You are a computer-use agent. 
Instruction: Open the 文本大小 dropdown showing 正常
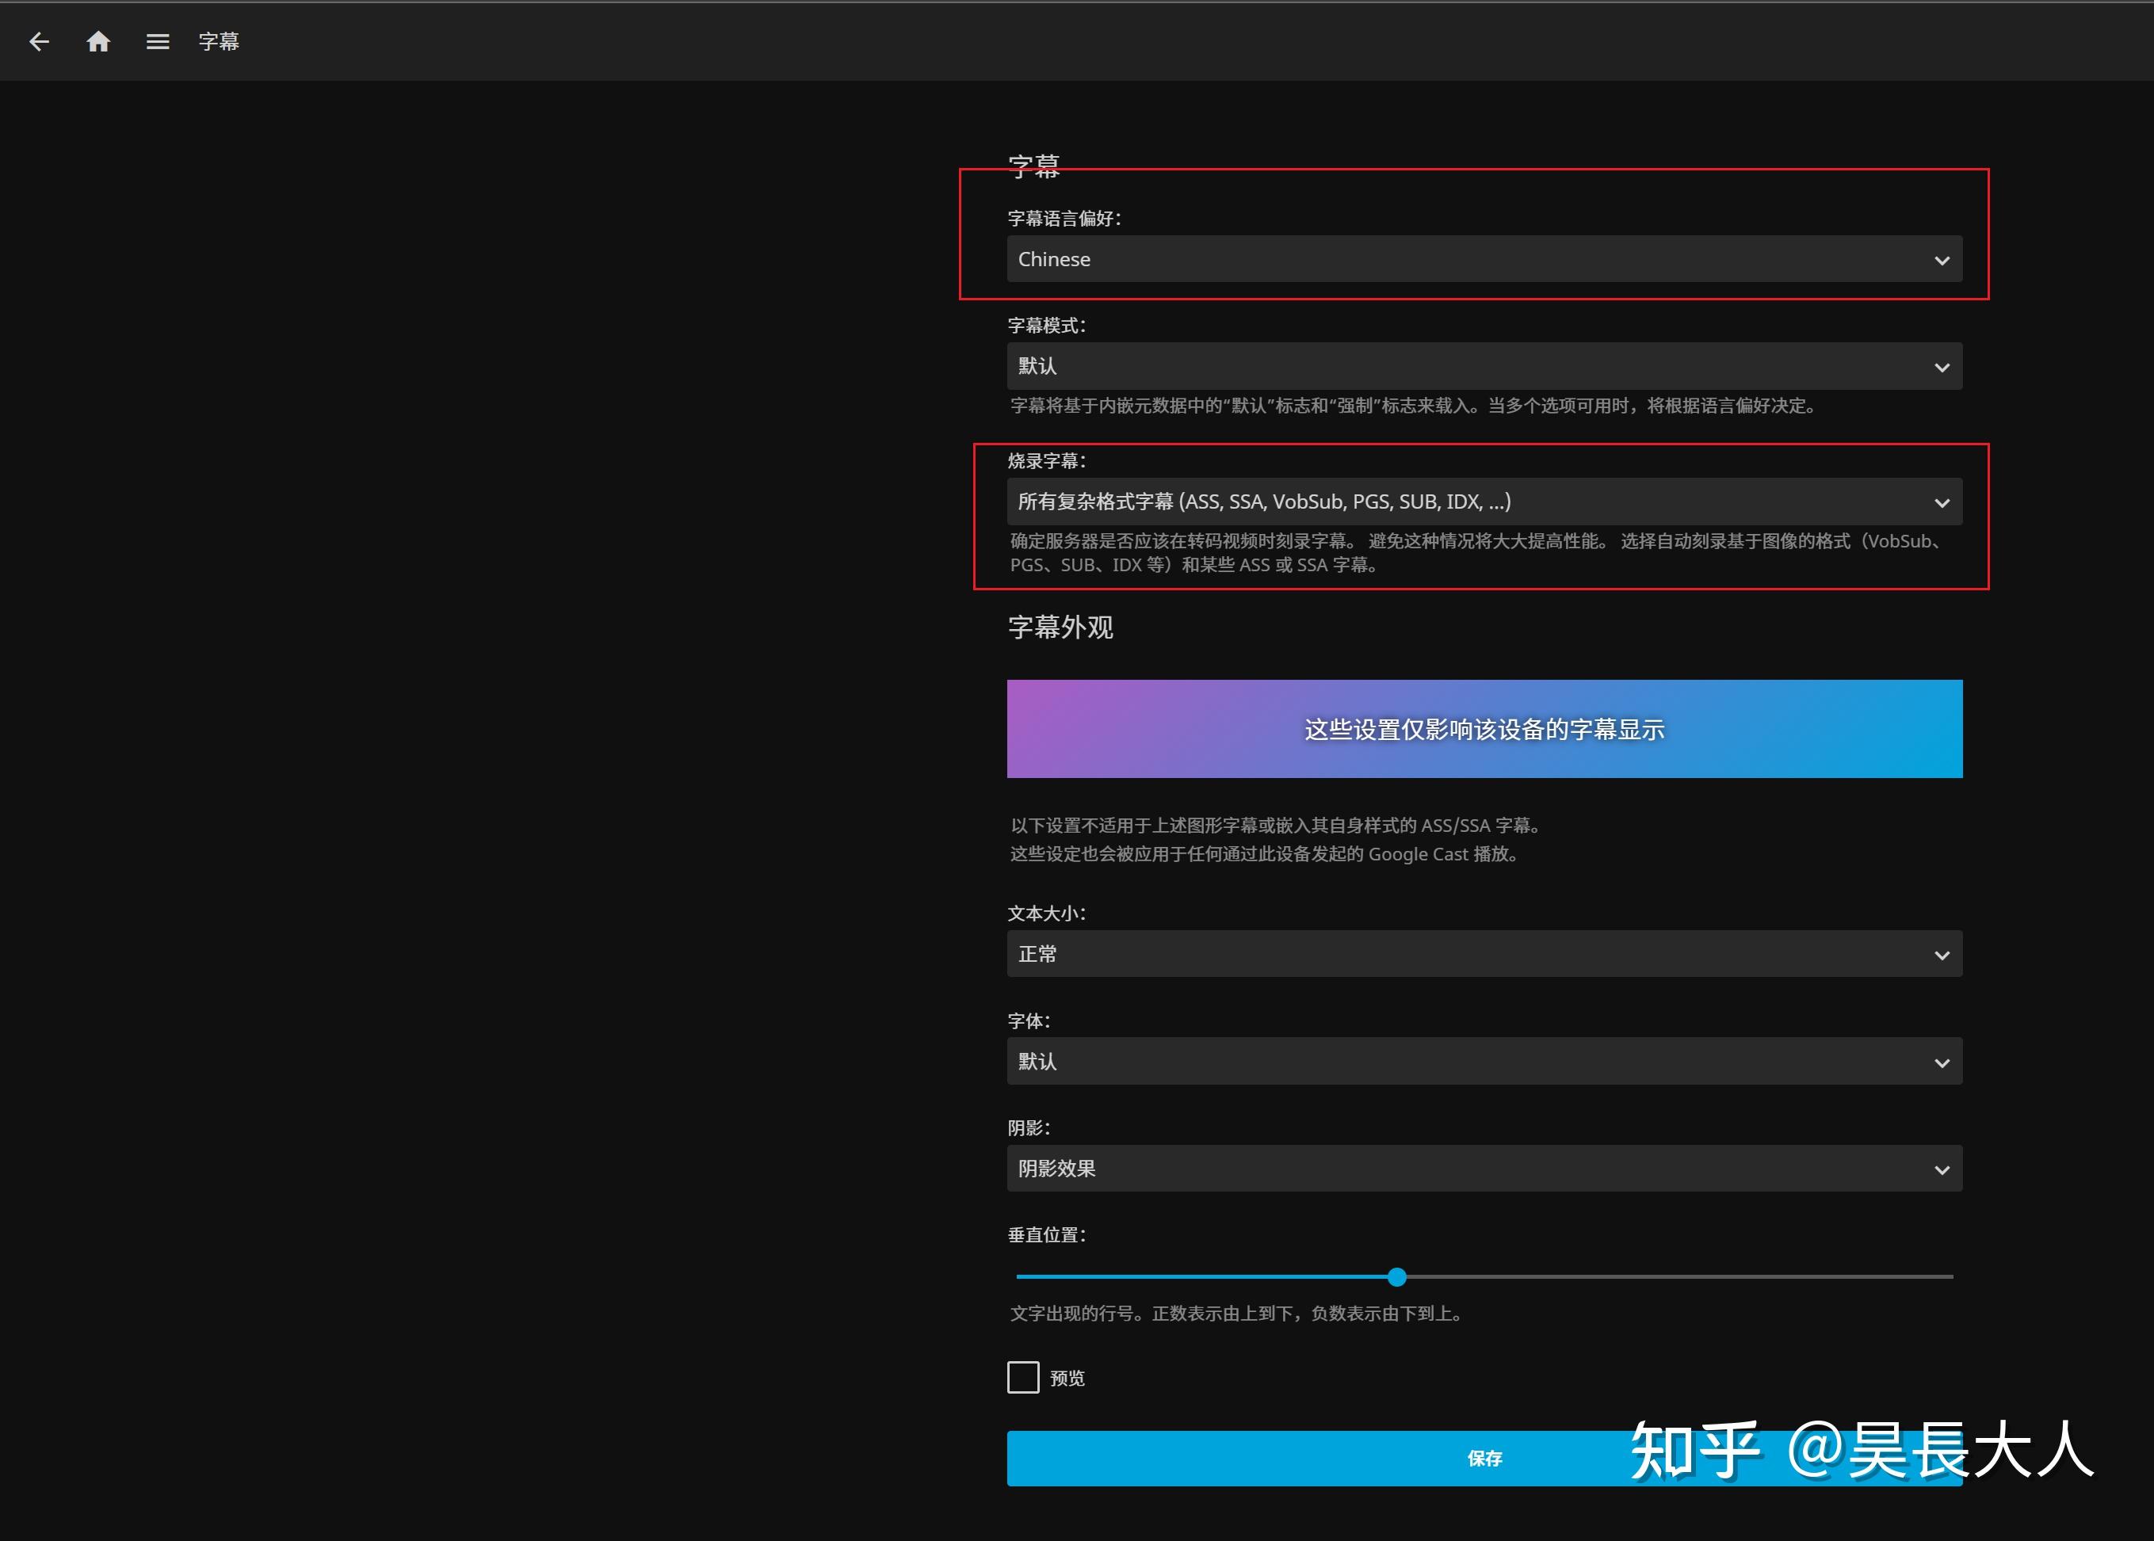[x=1483, y=954]
